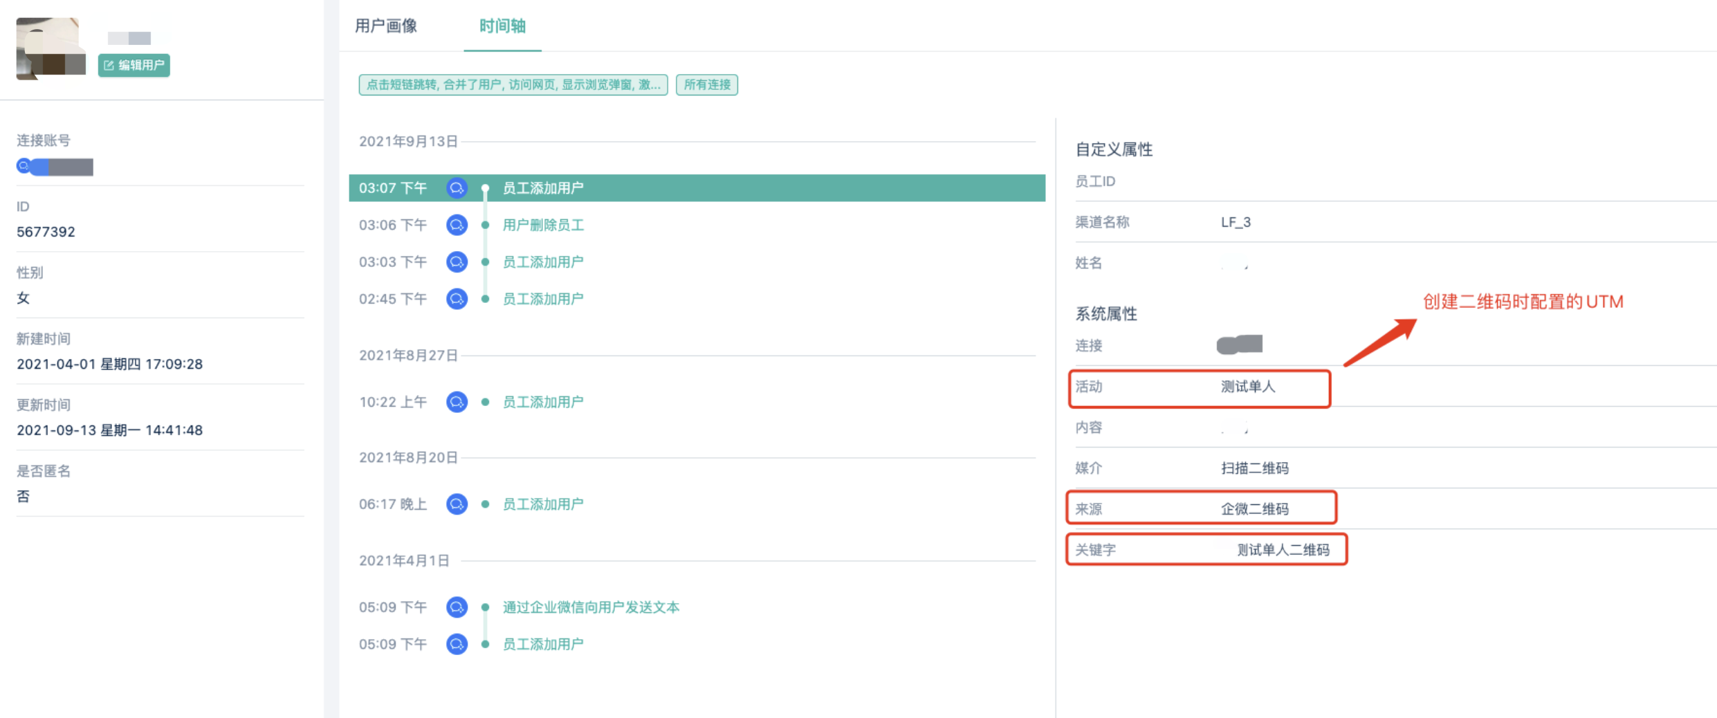The height and width of the screenshot is (718, 1717).
Task: Open the event type filter dropdown
Action: pyautogui.click(x=513, y=84)
